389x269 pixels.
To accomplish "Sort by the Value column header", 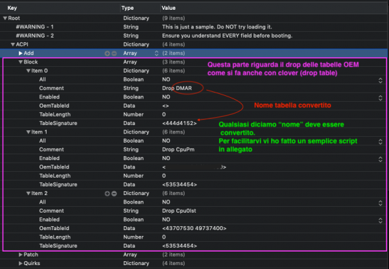I will click(x=169, y=8).
